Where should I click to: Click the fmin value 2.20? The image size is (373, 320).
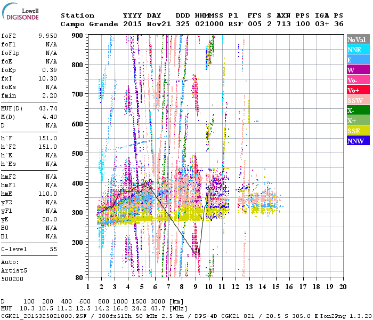tap(50, 95)
